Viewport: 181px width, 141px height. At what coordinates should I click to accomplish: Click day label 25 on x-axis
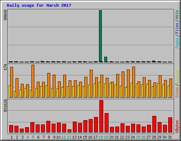(138, 137)
